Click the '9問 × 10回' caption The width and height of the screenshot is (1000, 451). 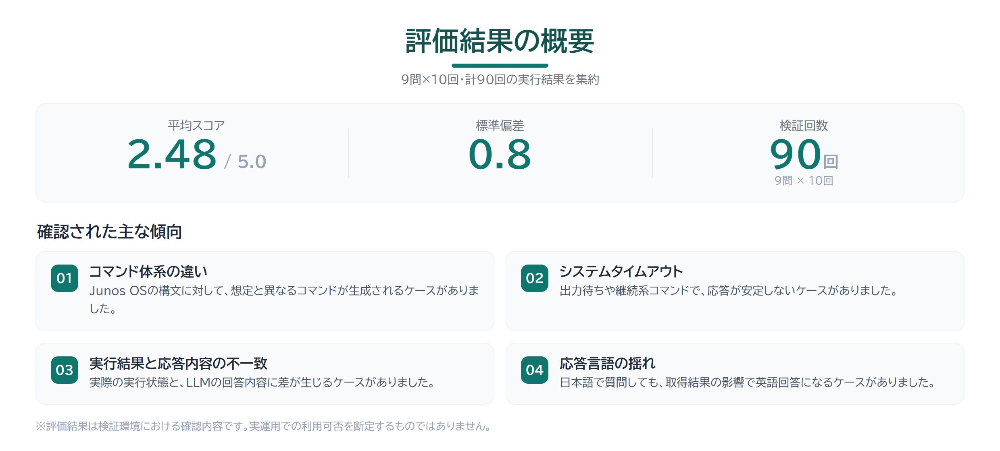tap(804, 180)
